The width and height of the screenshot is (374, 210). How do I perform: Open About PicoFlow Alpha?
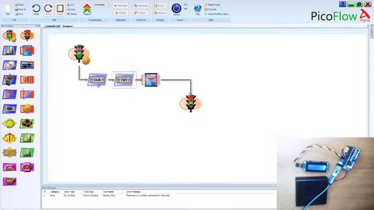point(216,14)
